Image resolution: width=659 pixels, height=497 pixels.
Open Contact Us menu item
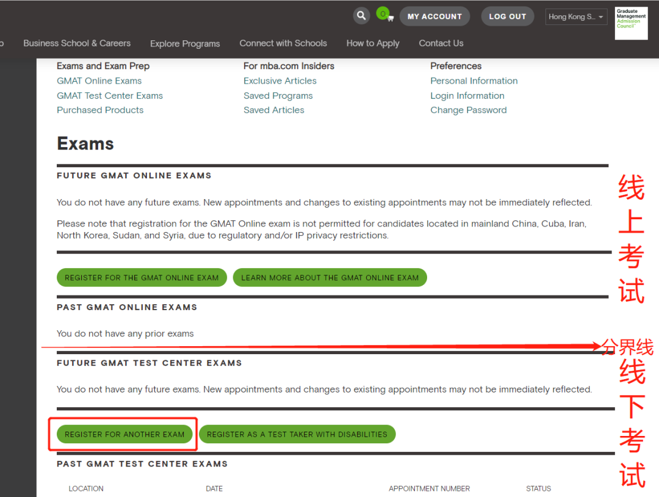coord(441,43)
